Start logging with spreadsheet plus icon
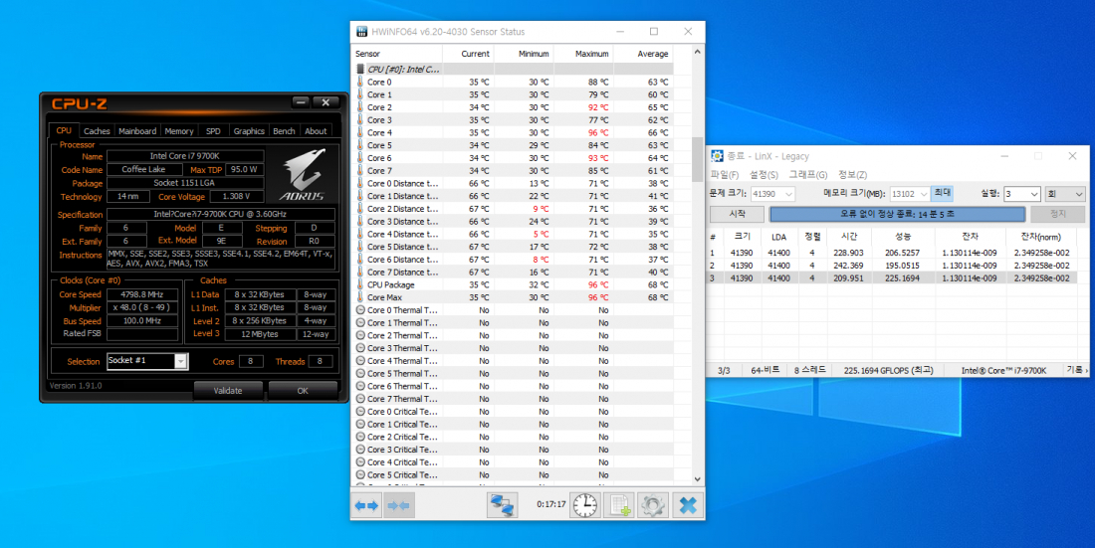Viewport: 1095px width, 548px height. [620, 504]
